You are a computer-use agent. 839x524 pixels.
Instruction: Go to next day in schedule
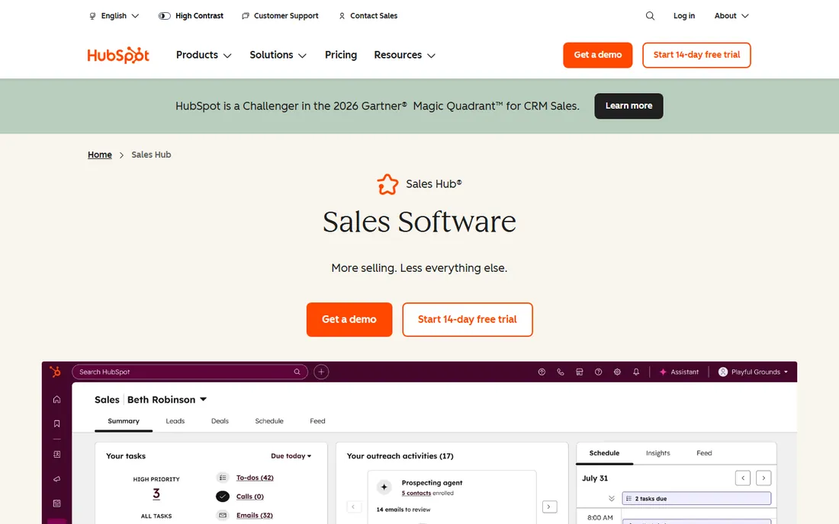tap(763, 478)
